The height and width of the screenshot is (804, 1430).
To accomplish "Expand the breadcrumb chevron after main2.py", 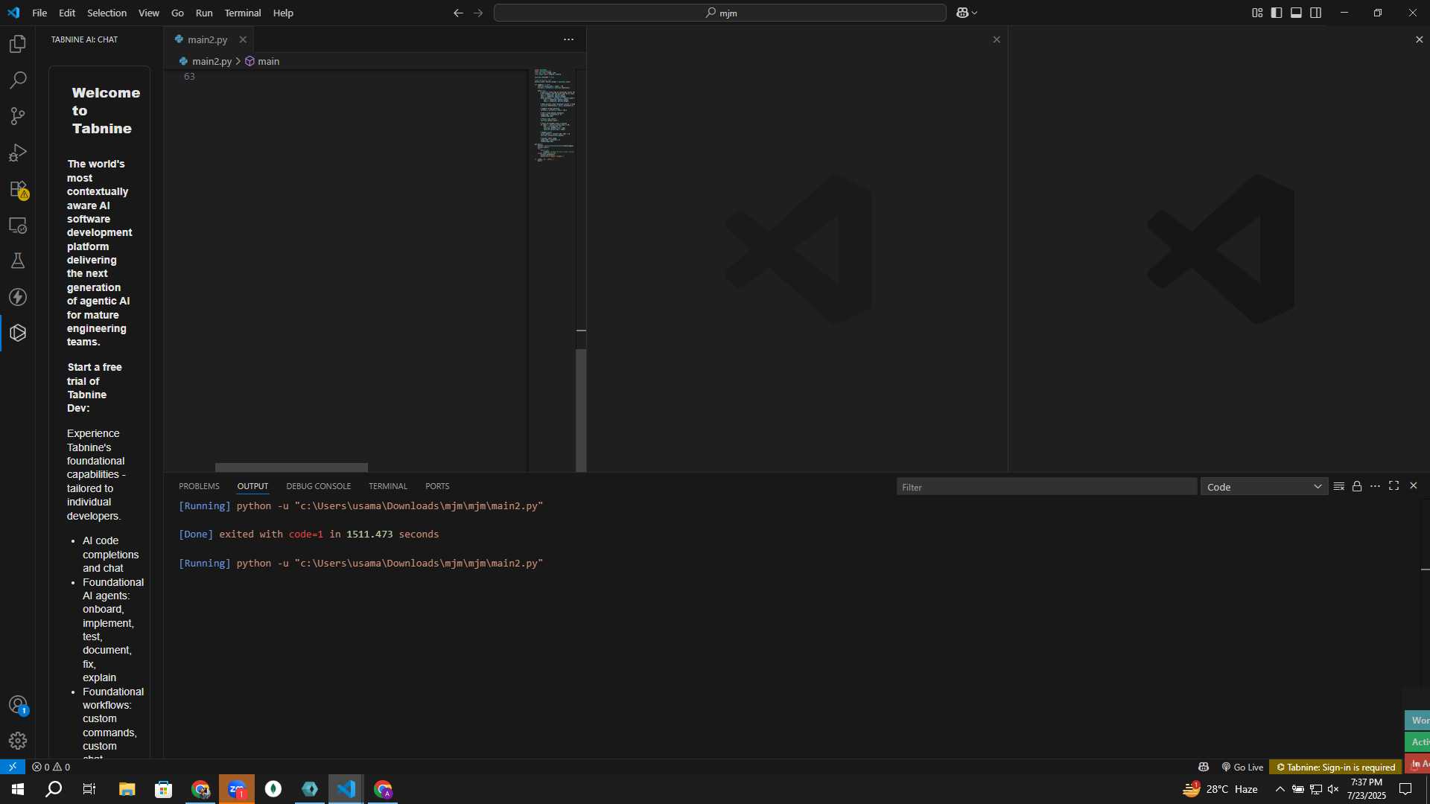I will tap(238, 61).
